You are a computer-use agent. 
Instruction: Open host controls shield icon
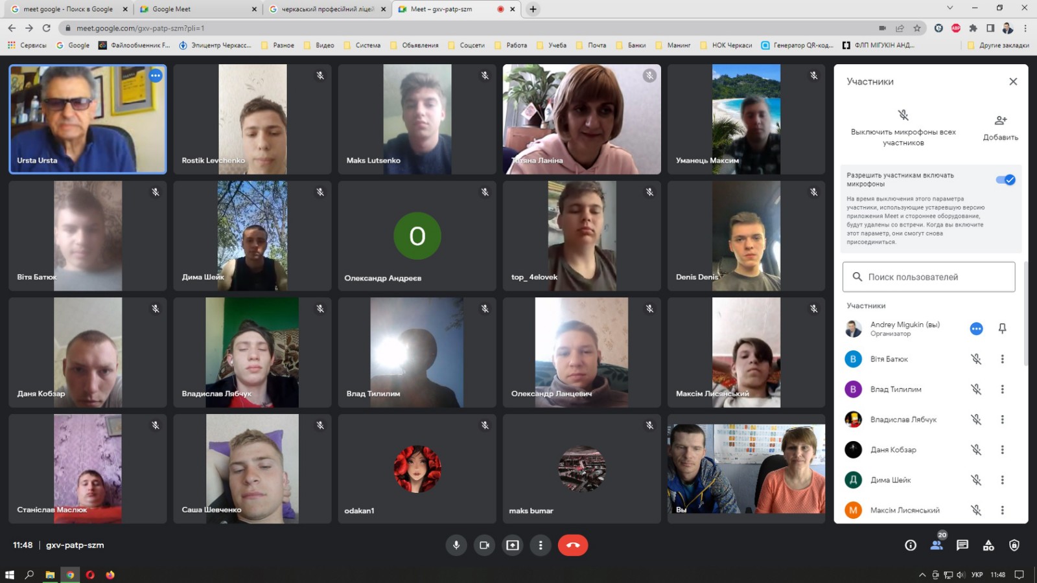click(x=1014, y=545)
